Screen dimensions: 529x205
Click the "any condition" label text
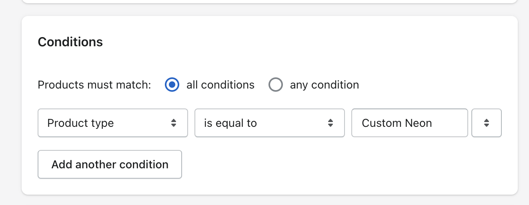[324, 85]
